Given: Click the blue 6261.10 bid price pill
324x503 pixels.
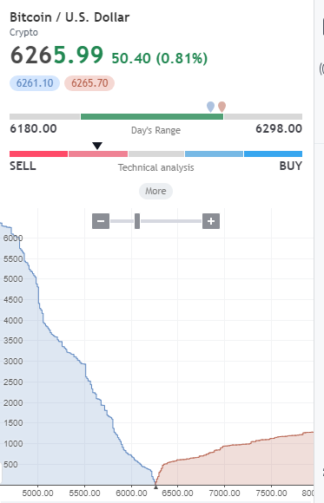Looking at the screenshot, I should 35,83.
